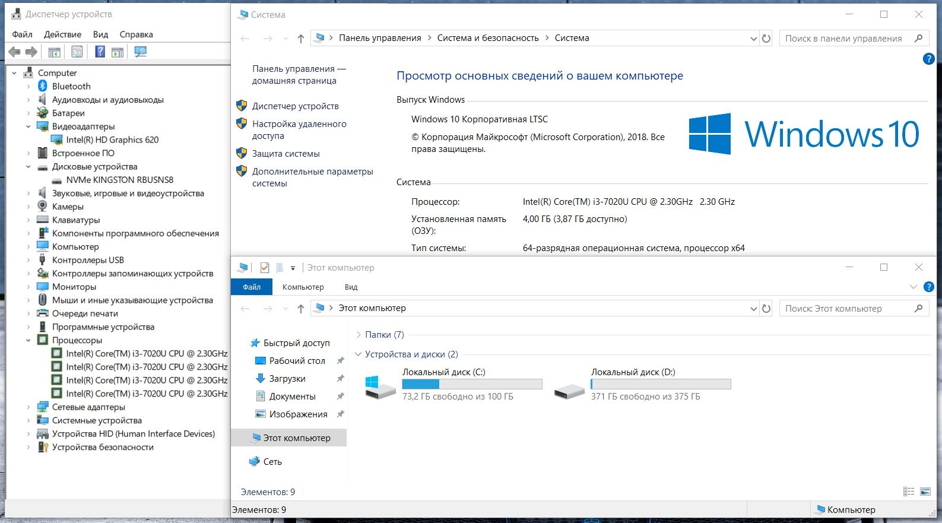Click drive C: usage bar
Screen dimensions: 942x523
pos(472,384)
